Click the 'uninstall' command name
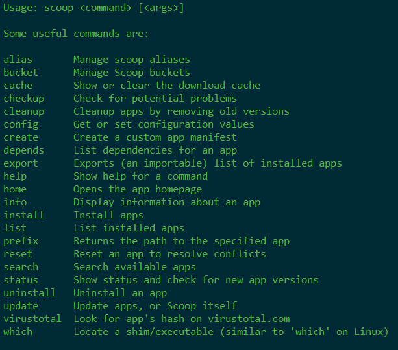This screenshot has height=350, width=398. click(29, 293)
